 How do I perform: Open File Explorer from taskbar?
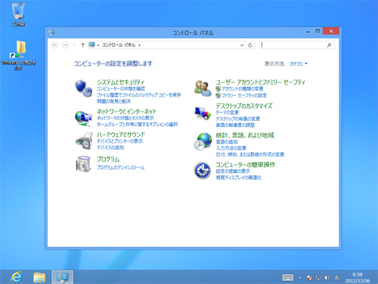[x=39, y=277]
